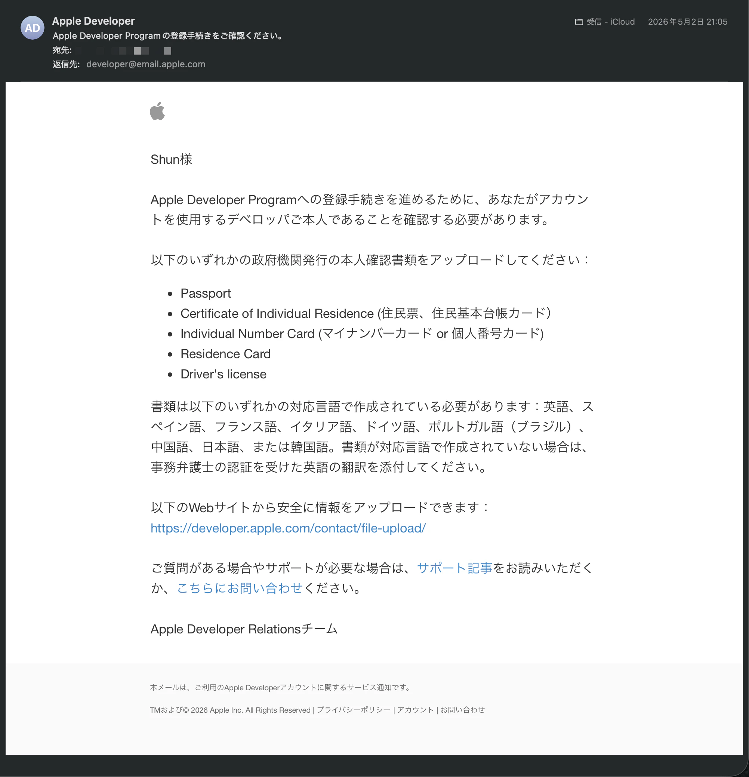Click the 宛先: recipient label

pos(62,50)
